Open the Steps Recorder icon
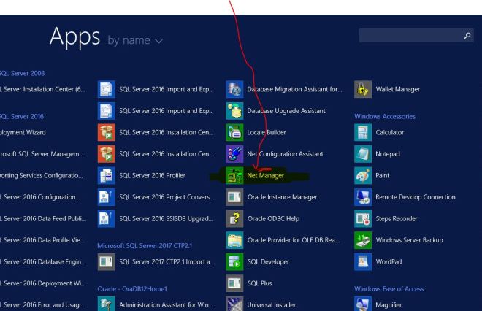 (362, 218)
